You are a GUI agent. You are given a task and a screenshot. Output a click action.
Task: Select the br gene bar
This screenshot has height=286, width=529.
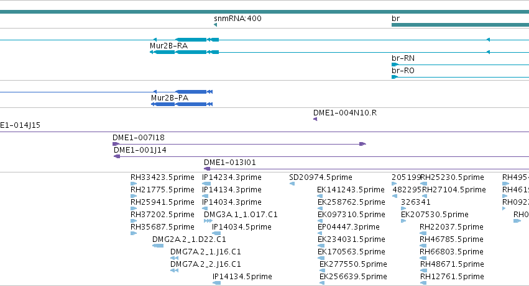460,25
